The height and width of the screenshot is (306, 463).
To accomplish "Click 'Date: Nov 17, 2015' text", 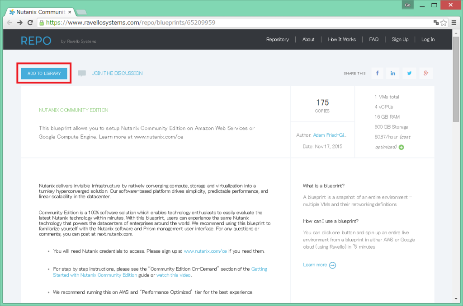I will pyautogui.click(x=322, y=147).
